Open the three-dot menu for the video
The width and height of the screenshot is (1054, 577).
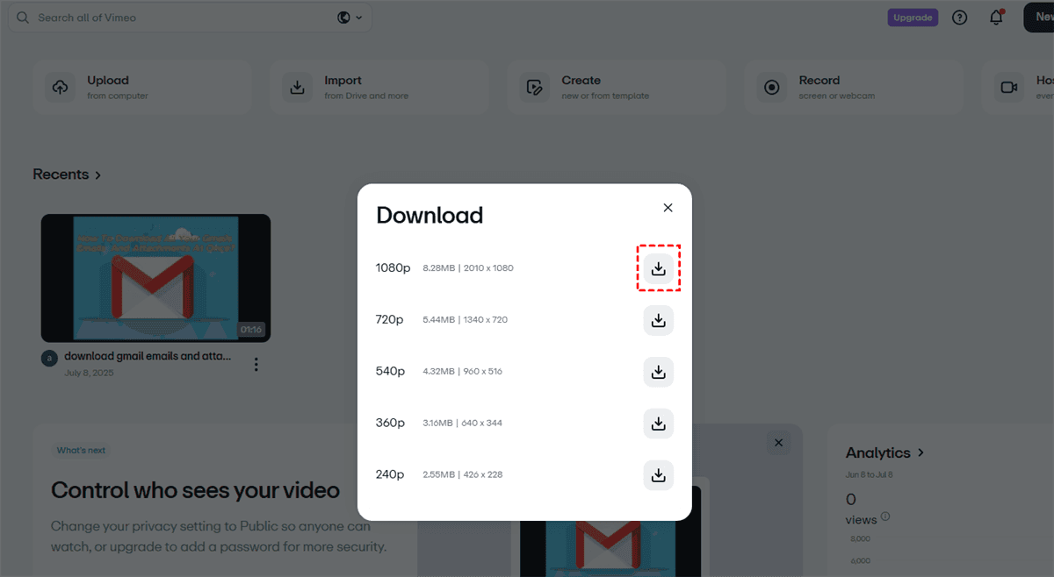(256, 364)
